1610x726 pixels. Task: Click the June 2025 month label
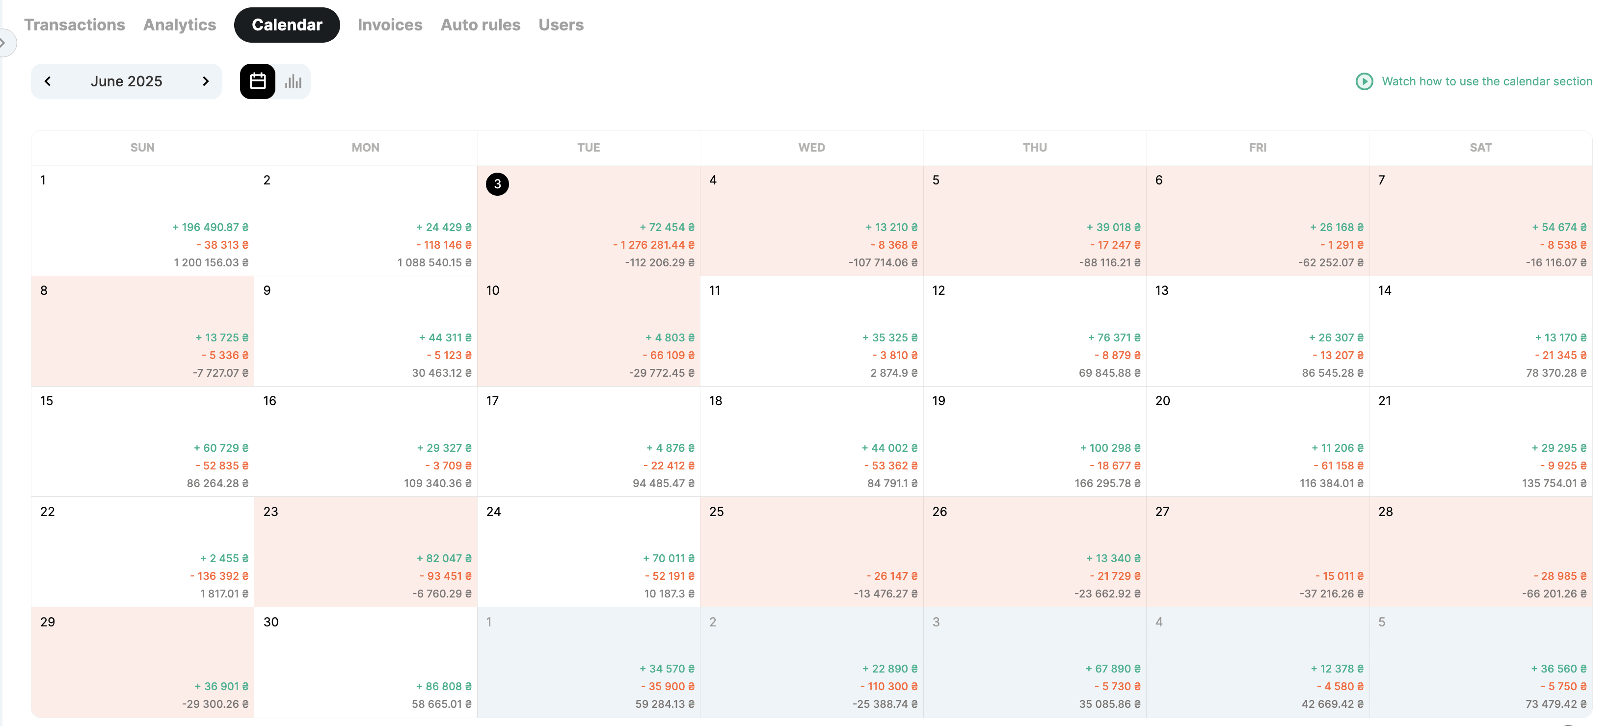(126, 81)
